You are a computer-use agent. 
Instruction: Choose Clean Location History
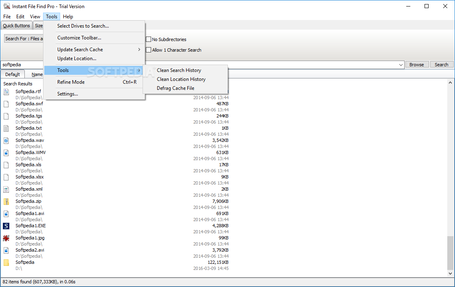pos(185,79)
